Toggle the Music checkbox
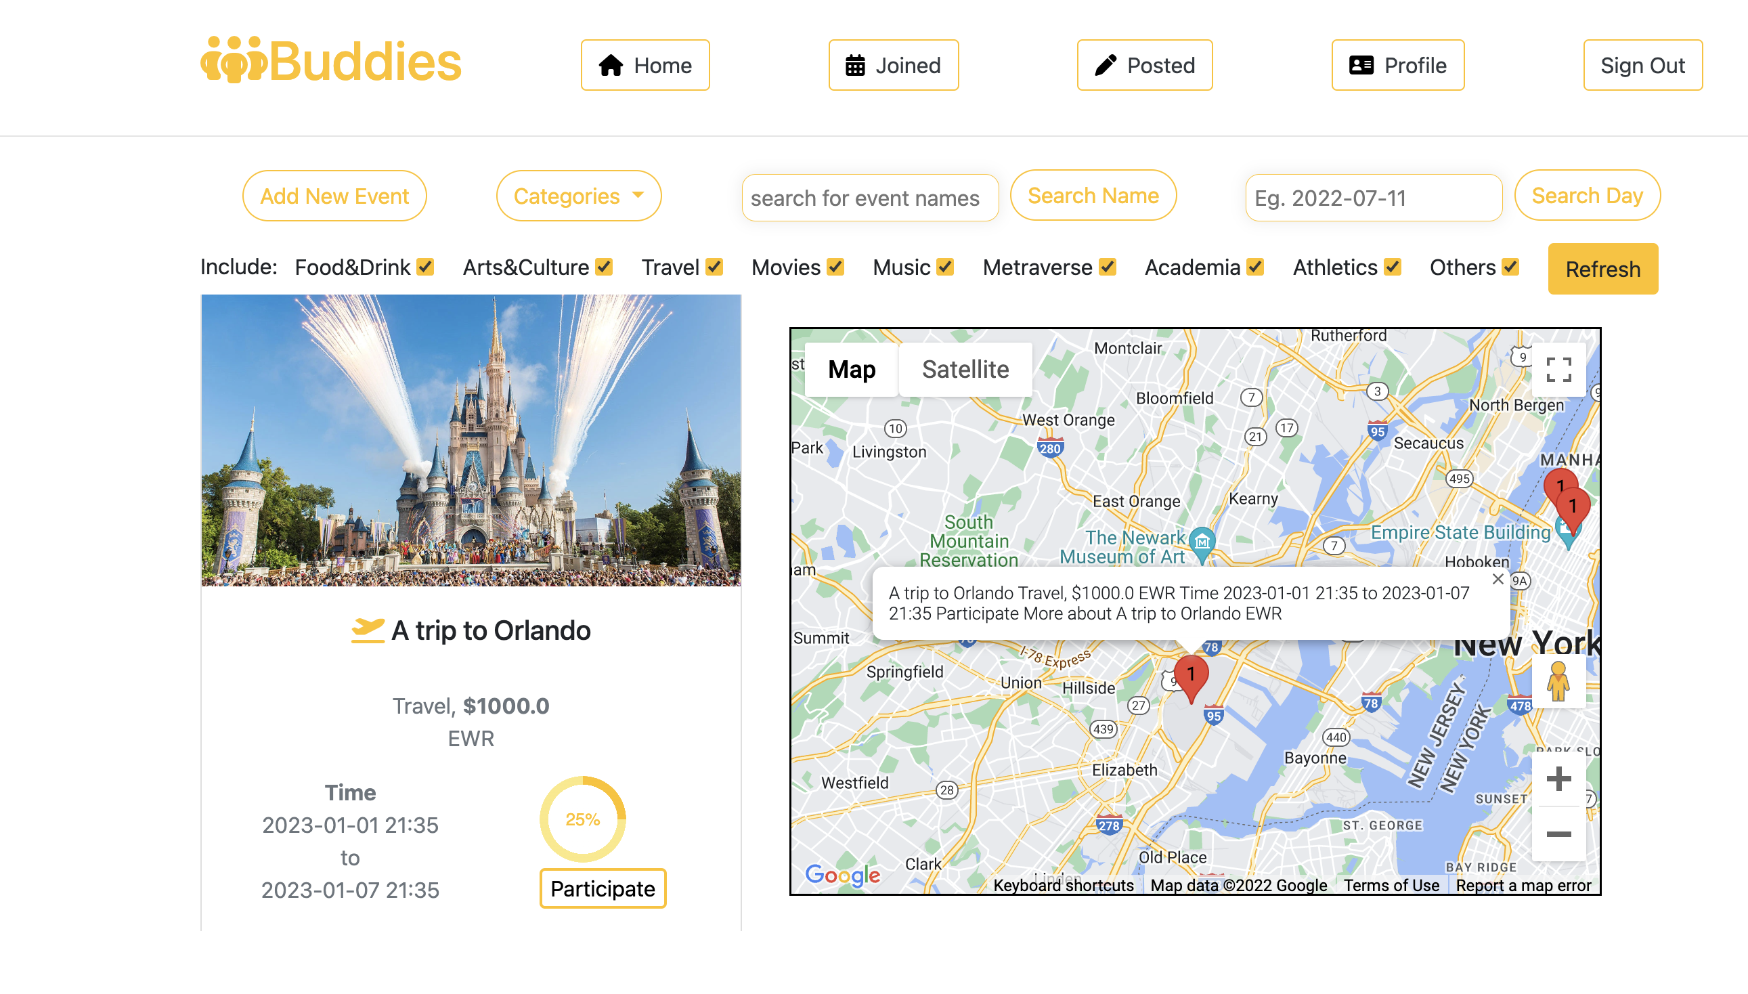Viewport: 1748px width, 994px height. pyautogui.click(x=944, y=267)
